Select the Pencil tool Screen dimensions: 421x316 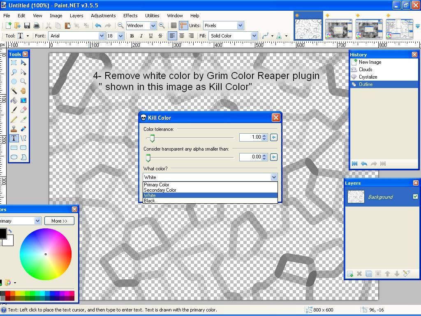coord(14,119)
